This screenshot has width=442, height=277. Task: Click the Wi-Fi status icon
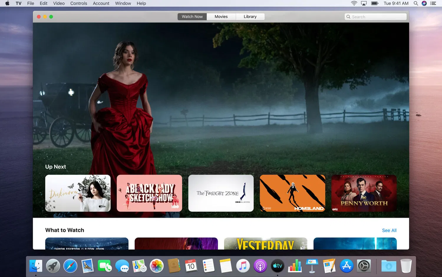click(354, 3)
